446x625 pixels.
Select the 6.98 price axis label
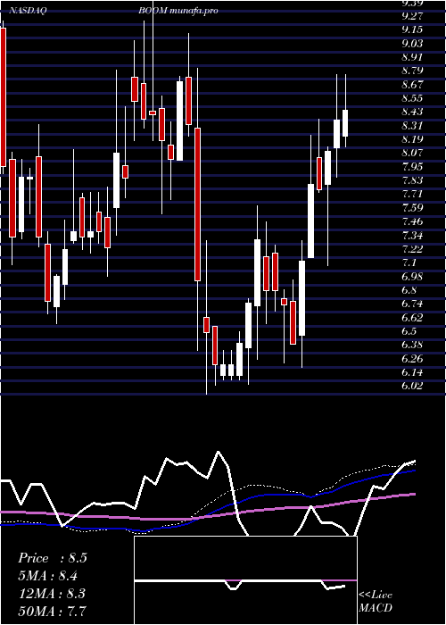(412, 276)
